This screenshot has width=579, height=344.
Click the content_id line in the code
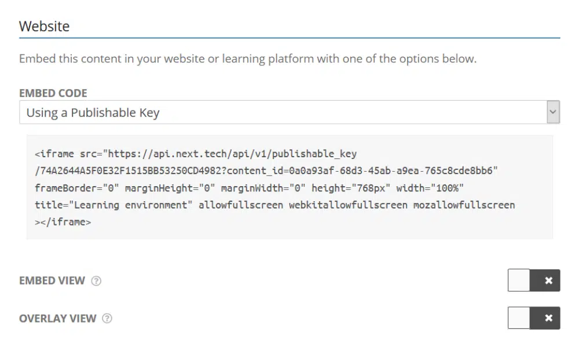(x=266, y=171)
